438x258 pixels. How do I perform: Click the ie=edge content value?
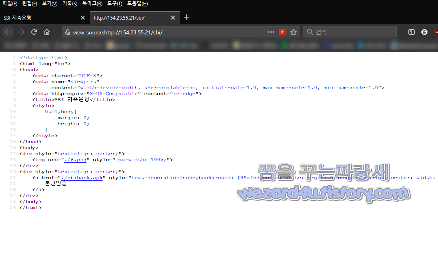[x=184, y=94]
